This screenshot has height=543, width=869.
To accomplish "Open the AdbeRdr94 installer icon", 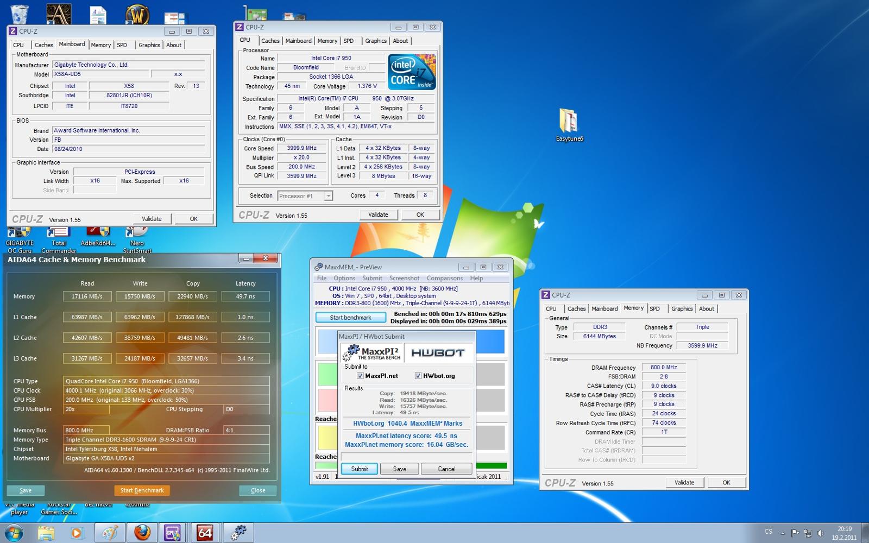I will click(98, 237).
